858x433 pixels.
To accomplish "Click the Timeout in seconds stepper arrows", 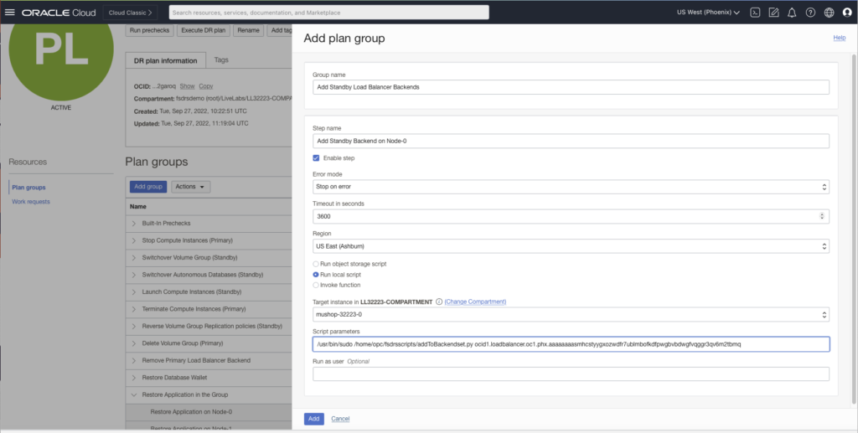I will (x=824, y=216).
